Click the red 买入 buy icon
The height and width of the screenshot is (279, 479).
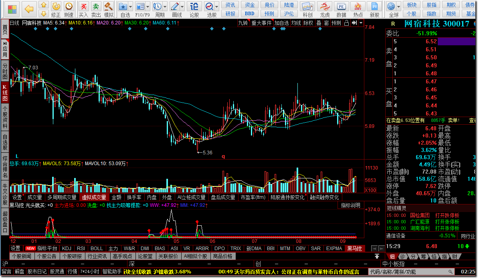(83, 6)
